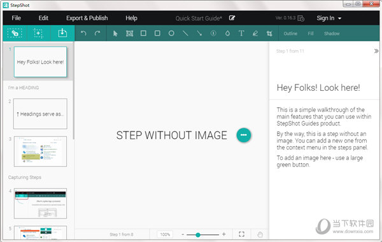Edit the Quick Start Guide title
The width and height of the screenshot is (382, 242).
pyautogui.click(x=232, y=18)
